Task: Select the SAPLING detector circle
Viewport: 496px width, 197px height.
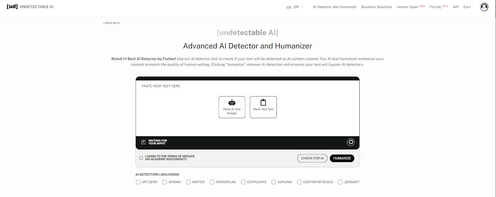Action: tap(274, 182)
